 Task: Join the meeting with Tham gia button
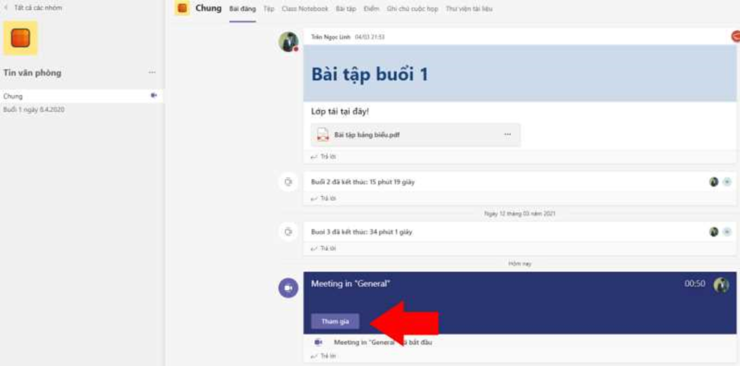pos(335,321)
